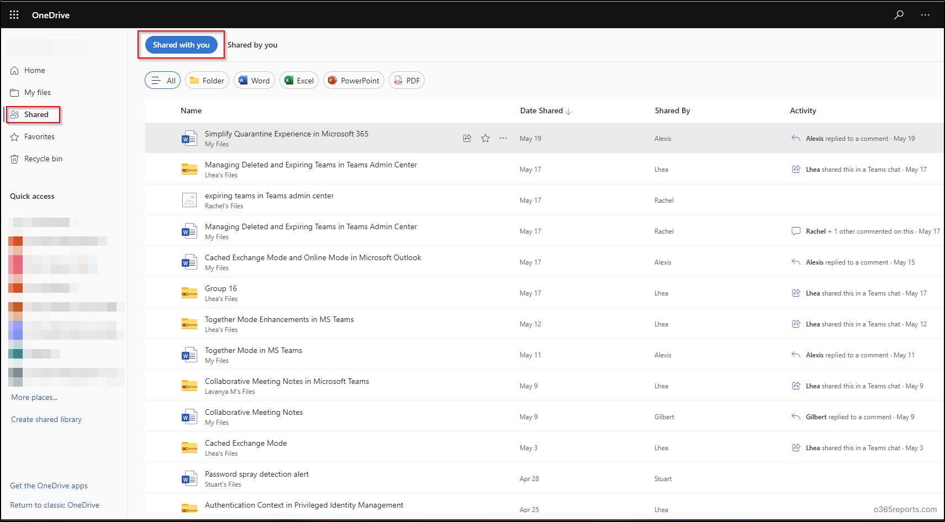Viewport: 945px width, 522px height.
Task: Open Authentication Context in Privileged Identity Management
Action: tap(304, 505)
